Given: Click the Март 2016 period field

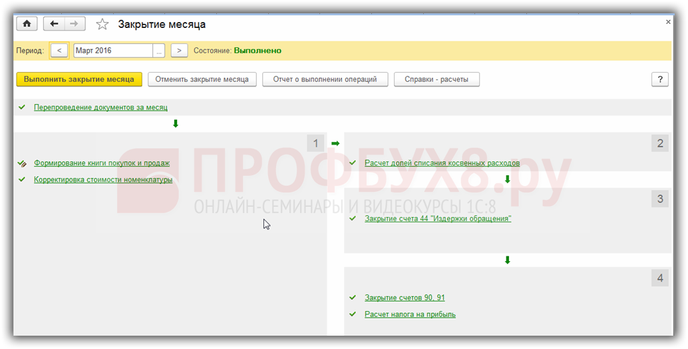Looking at the screenshot, I should pyautogui.click(x=113, y=51).
